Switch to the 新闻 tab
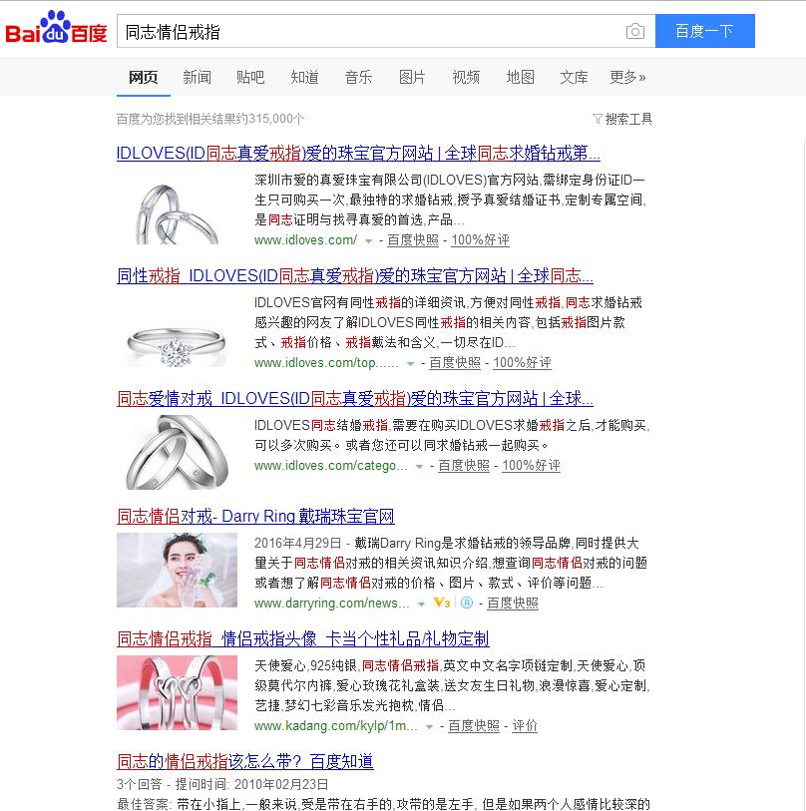This screenshot has width=806, height=811. (197, 77)
